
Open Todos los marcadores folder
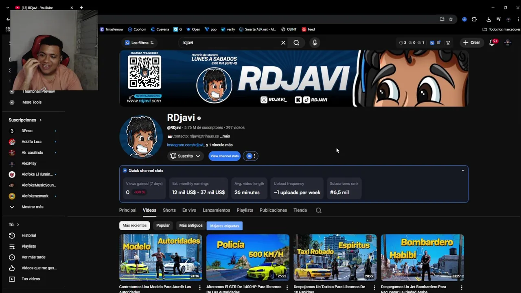[x=501, y=29]
